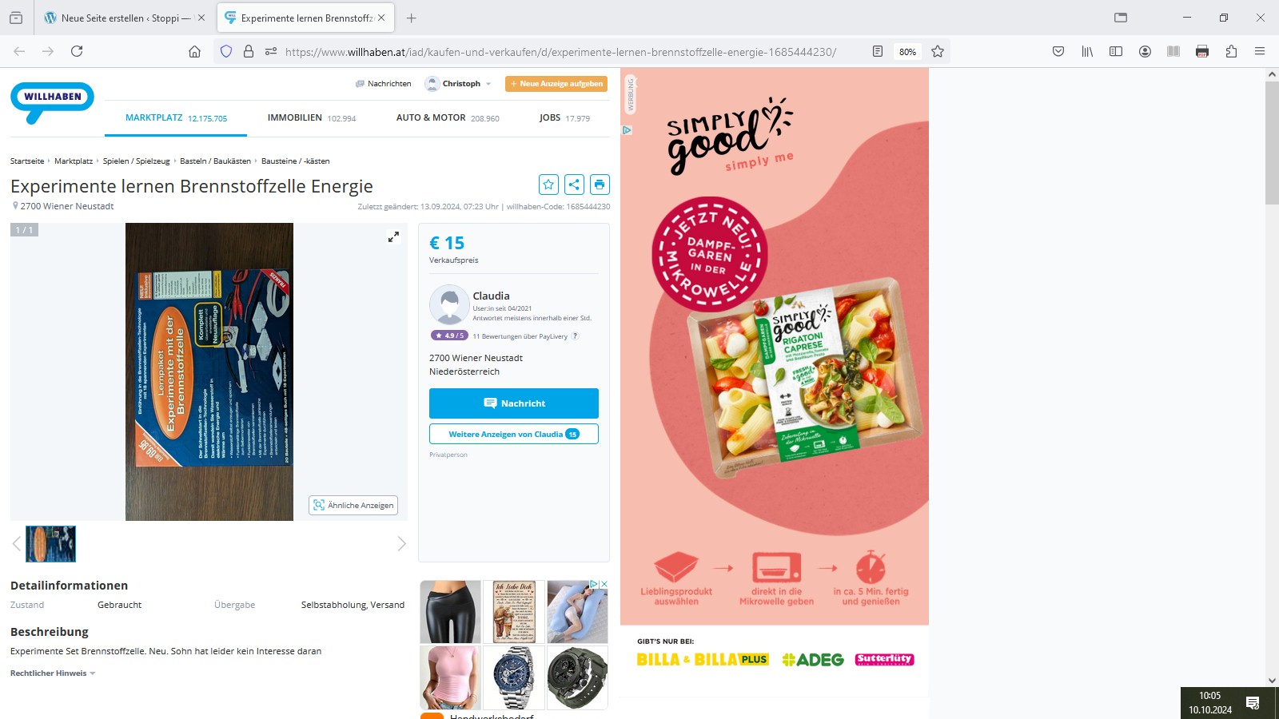Viewport: 1279px width, 719px height.
Task: Switch to the Immobilien tab
Action: 312,118
